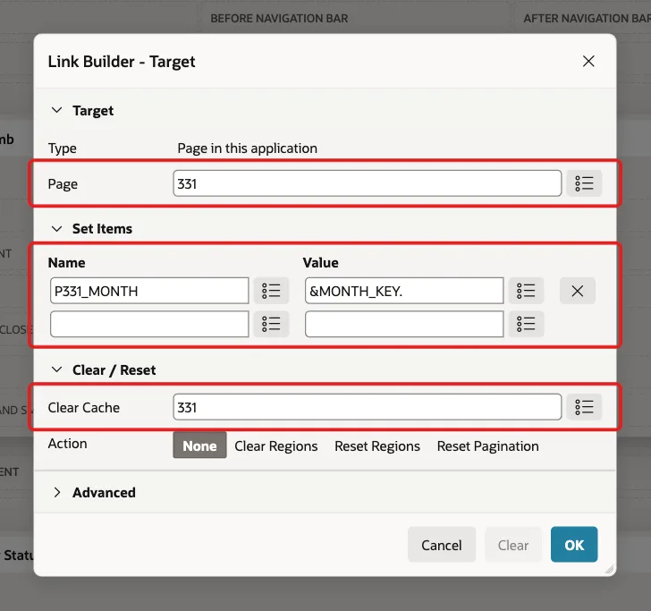The width and height of the screenshot is (651, 611).
Task: Click 'Page in this application' type text
Action: tap(248, 149)
